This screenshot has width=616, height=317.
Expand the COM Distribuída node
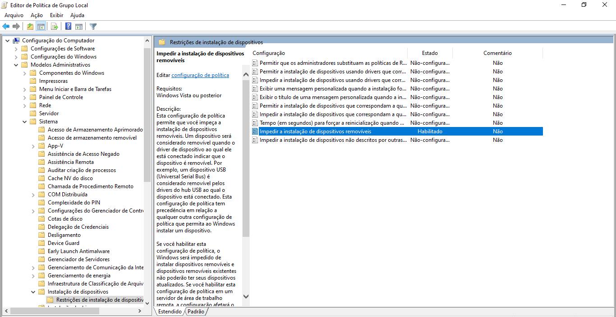pyautogui.click(x=33, y=195)
